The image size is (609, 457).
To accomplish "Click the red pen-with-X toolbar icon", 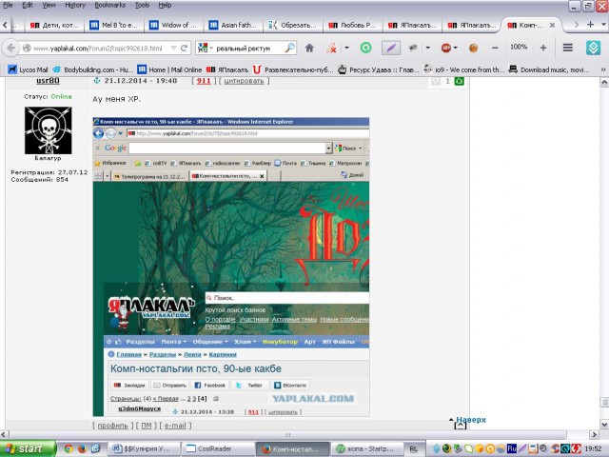I will [x=331, y=48].
